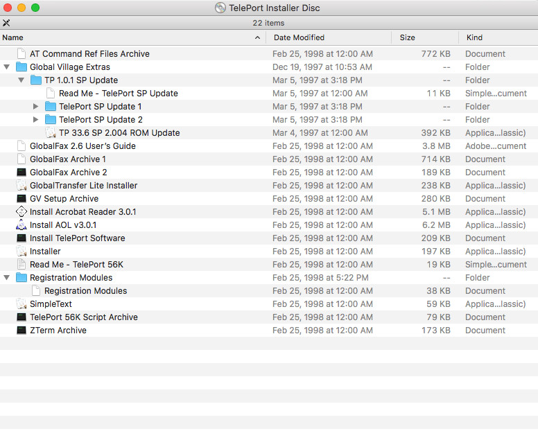Click the TP 33.6 SP 2.004 ROM Update app icon

click(51, 132)
